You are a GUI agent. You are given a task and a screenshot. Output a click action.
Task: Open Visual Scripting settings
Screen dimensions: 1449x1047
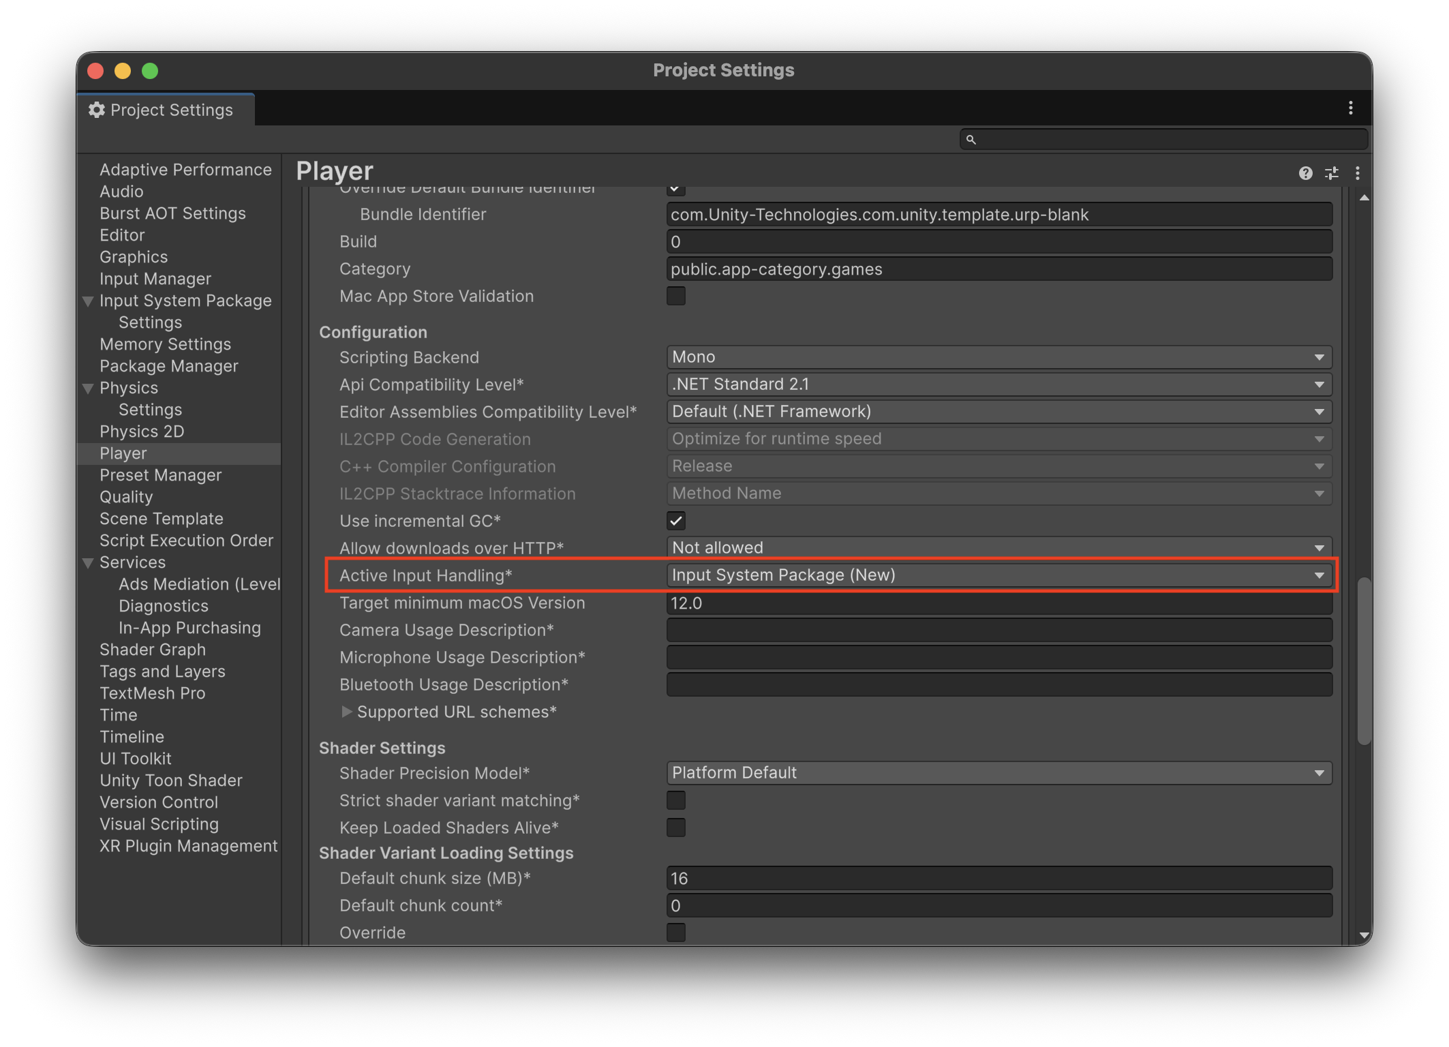coord(159,824)
